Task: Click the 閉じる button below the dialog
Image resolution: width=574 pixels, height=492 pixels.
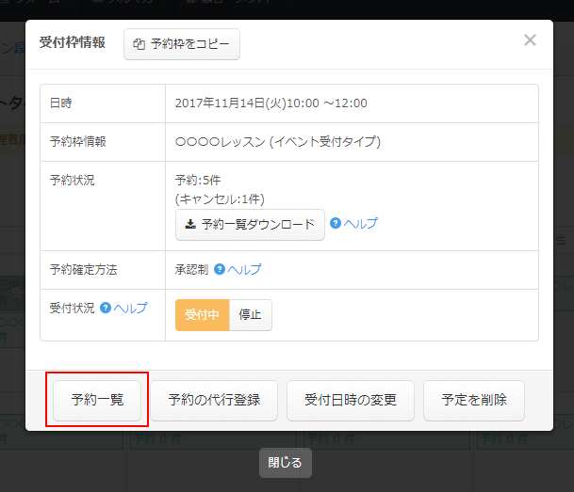Action: point(286,463)
